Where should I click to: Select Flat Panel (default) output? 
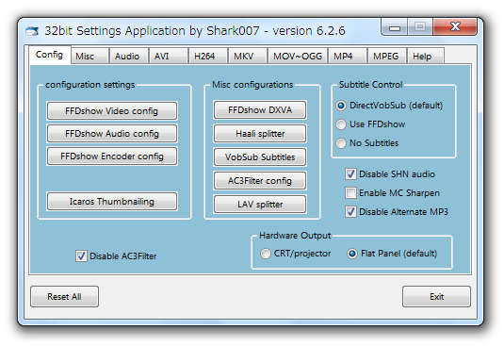coord(392,254)
